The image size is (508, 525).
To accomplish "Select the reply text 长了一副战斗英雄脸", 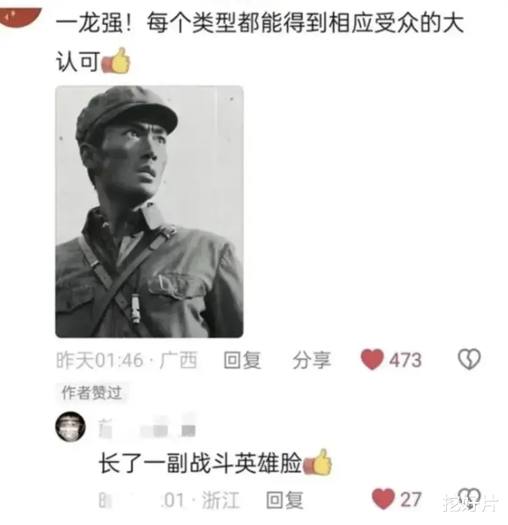I will (200, 463).
